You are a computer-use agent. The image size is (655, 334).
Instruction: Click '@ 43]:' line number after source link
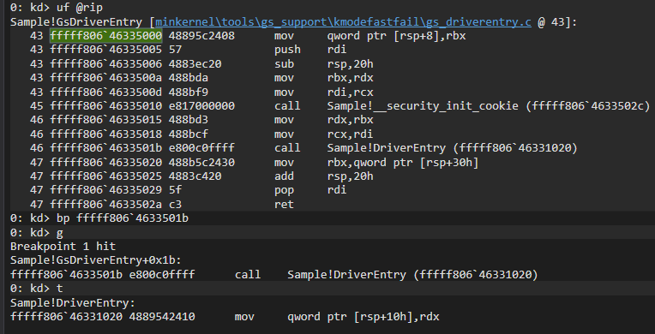click(557, 21)
